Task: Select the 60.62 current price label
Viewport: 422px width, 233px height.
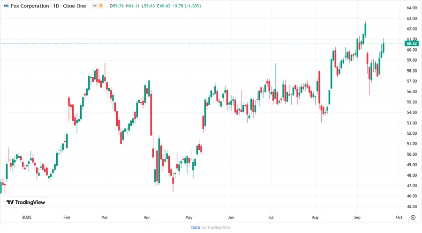Action: click(x=412, y=44)
